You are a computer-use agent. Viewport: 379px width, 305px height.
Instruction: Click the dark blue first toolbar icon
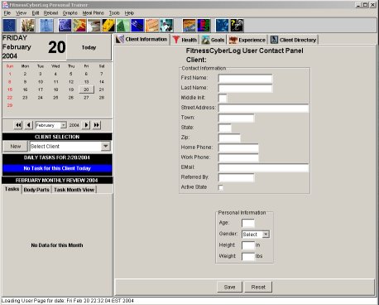tap(10, 26)
